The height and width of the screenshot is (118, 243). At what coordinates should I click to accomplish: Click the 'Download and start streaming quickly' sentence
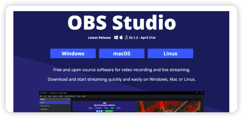click(x=121, y=80)
